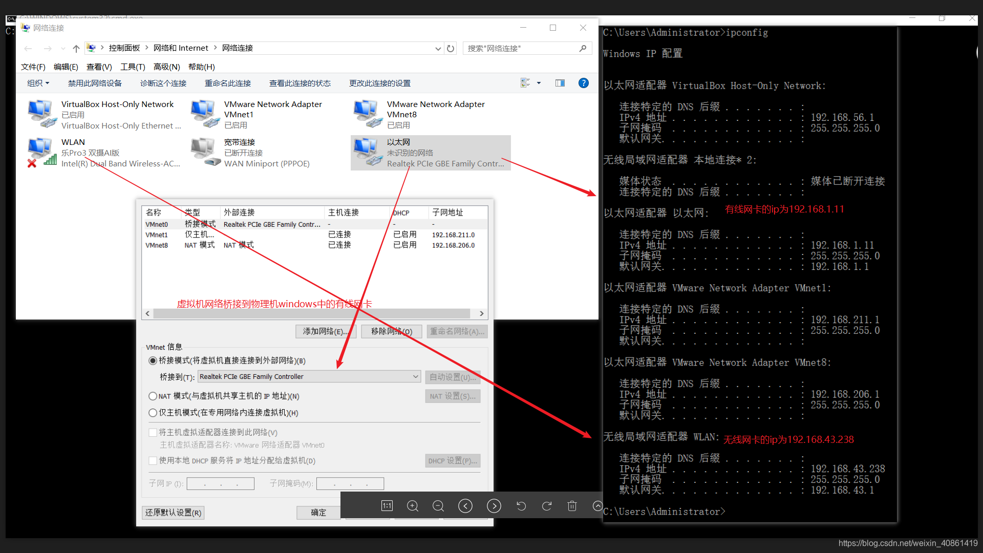This screenshot has height=553, width=983.
Task: Click the 还原默认设置(R) button
Action: coord(173,513)
